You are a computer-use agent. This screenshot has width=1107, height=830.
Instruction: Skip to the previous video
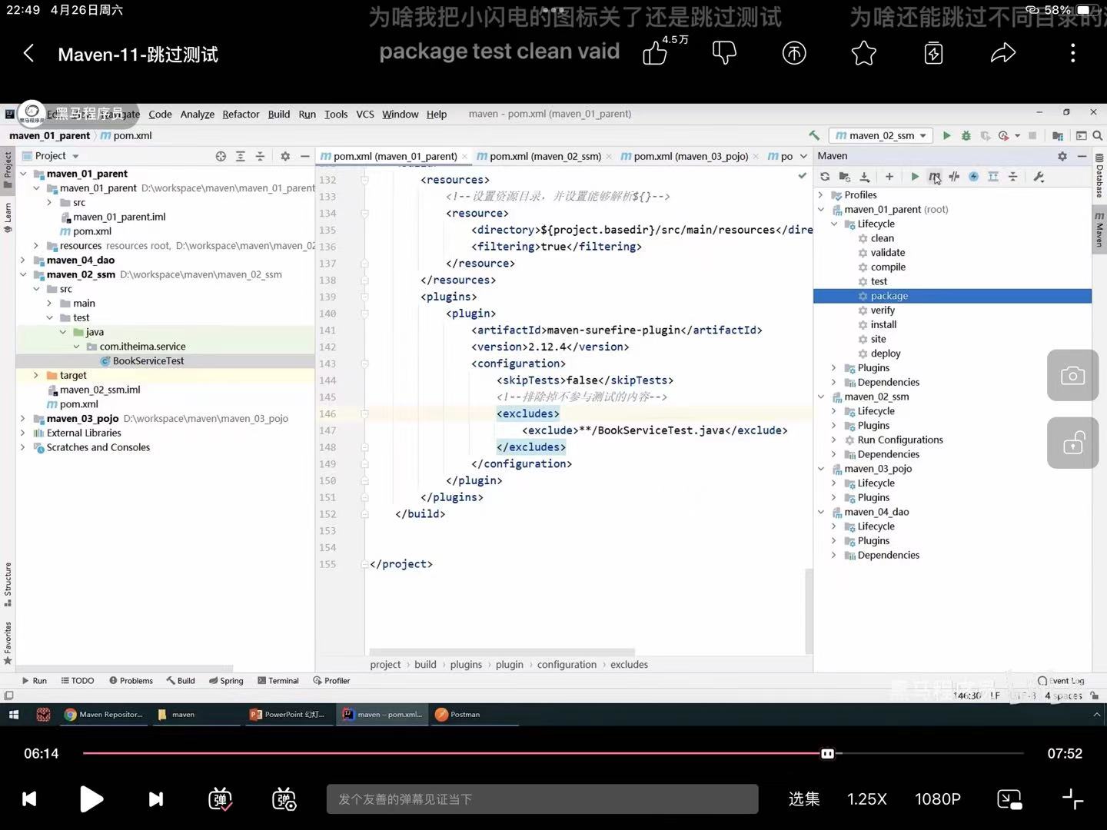[x=29, y=799]
